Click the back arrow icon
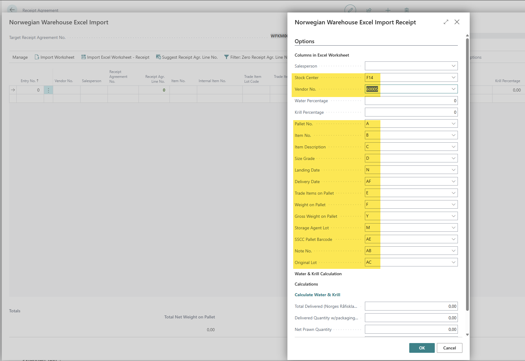This screenshot has width=525, height=361. [x=12, y=10]
